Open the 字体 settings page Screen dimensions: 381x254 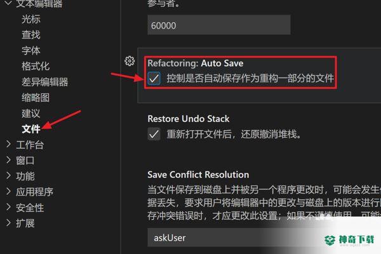pos(31,51)
